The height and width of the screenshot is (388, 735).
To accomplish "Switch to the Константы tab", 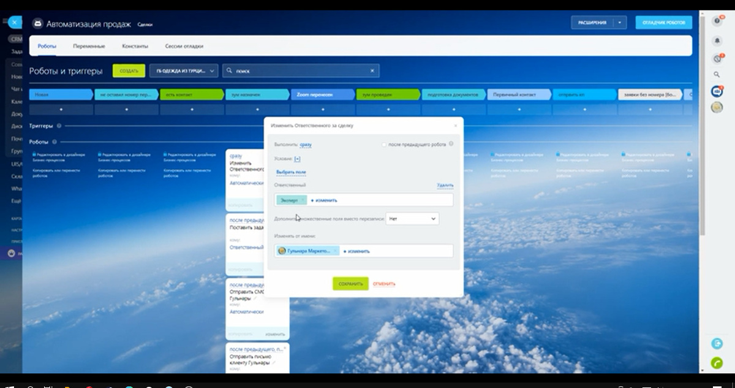I will click(135, 46).
